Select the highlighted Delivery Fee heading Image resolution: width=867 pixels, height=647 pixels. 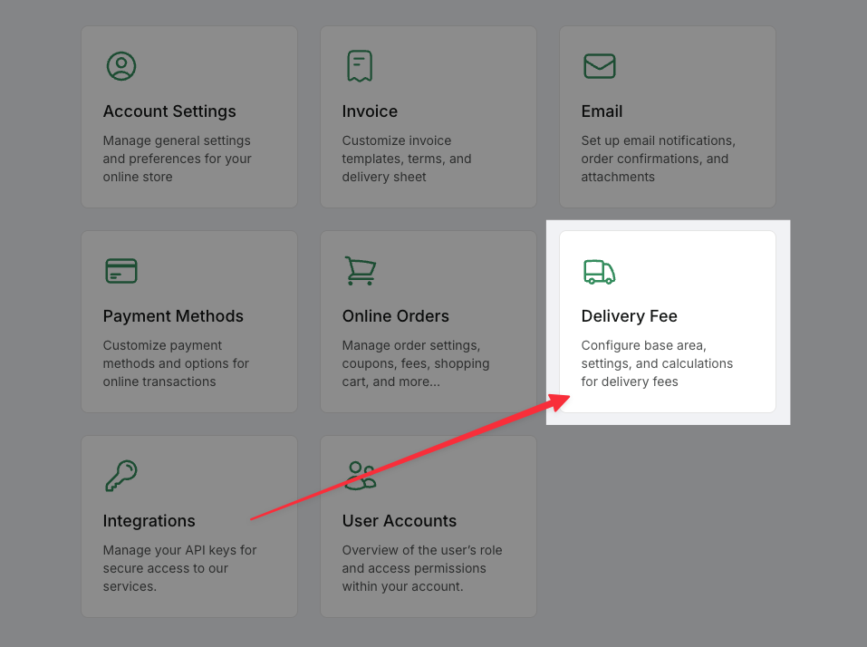coord(629,316)
